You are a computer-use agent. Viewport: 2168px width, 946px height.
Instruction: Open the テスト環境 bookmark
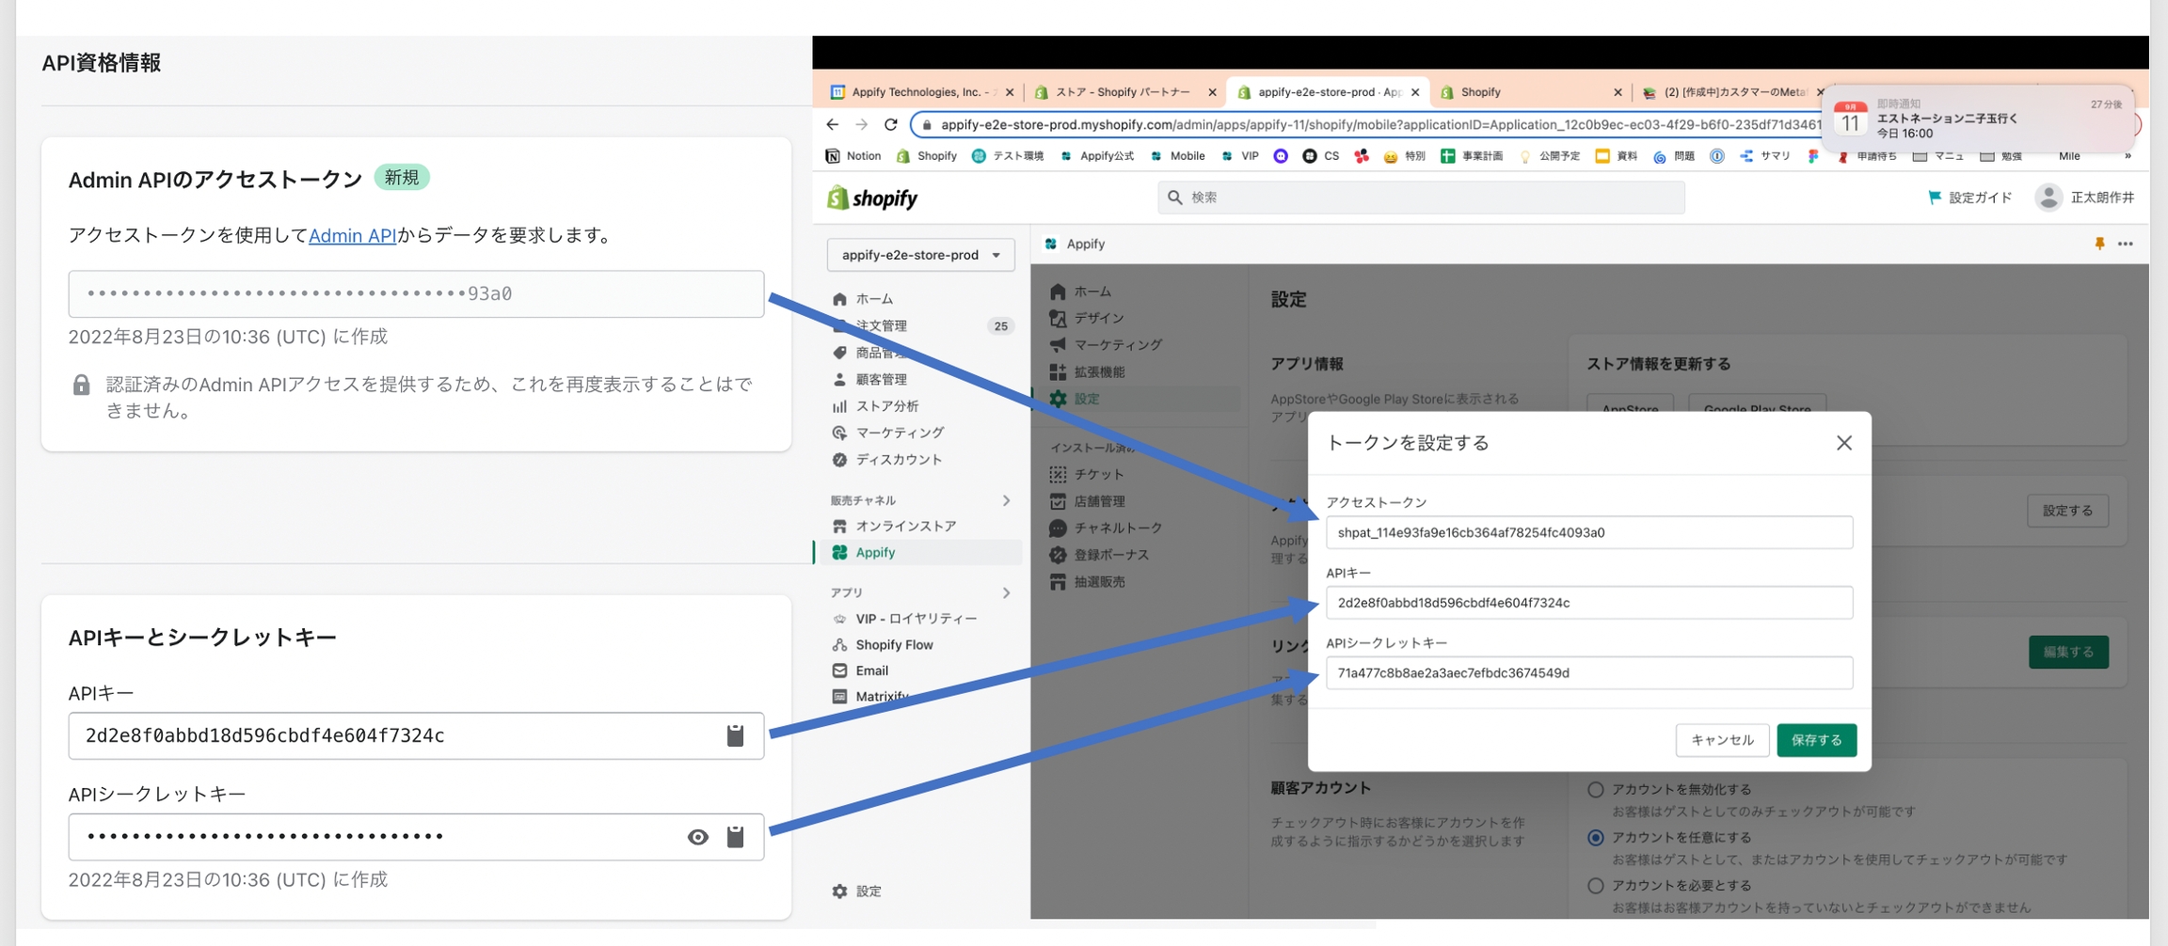[1008, 156]
